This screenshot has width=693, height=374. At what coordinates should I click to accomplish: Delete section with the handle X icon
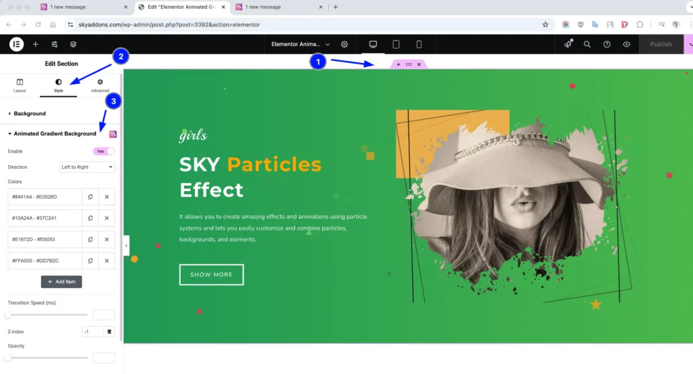[419, 64]
